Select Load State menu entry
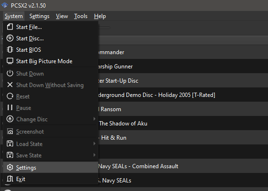Viewport: 268px width, 191px height. (50, 144)
